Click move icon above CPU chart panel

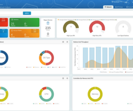[67, 78]
